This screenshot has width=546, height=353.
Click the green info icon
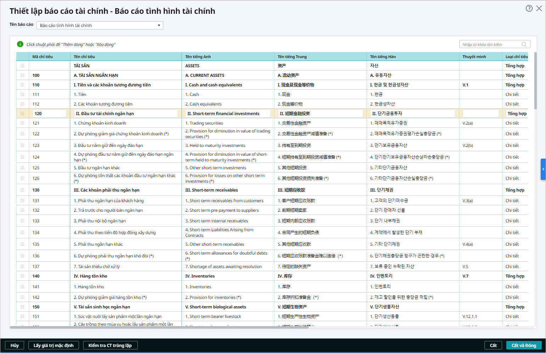tap(20, 44)
